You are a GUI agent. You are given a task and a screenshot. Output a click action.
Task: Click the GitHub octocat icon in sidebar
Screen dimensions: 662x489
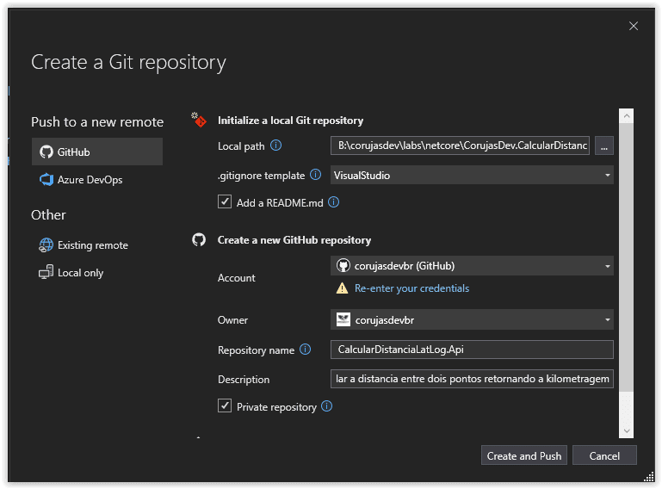pyautogui.click(x=46, y=152)
